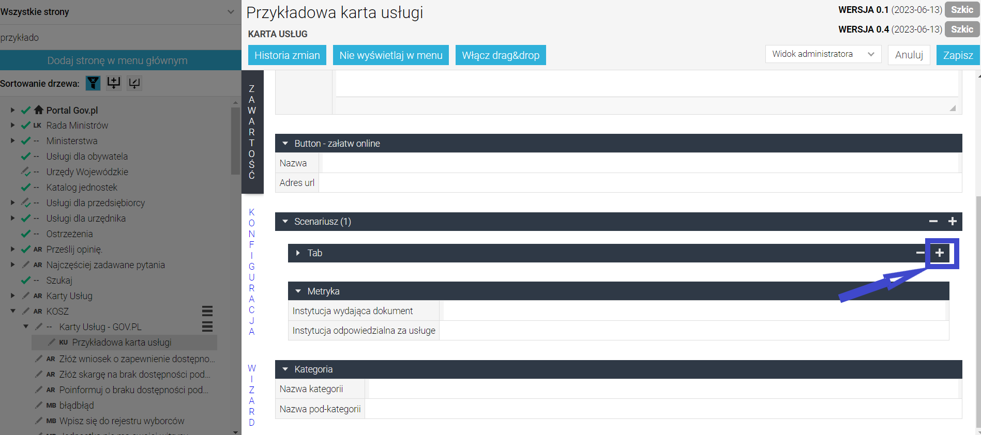
Task: Click the Zapisz button
Action: coord(958,55)
